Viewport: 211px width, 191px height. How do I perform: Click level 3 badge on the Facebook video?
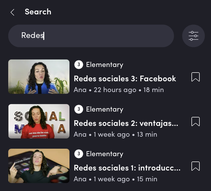tap(78, 65)
